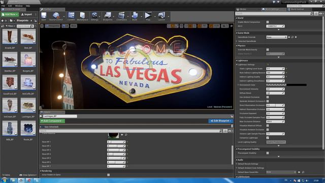Open Default Base Sound Mix dropdown
Viewport: 325px width, 183px height.
pyautogui.click(x=281, y=172)
